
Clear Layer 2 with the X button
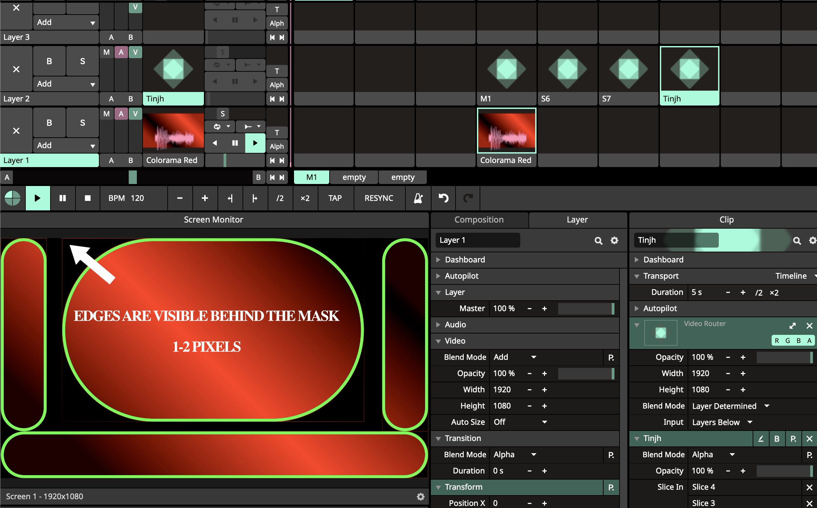16,69
